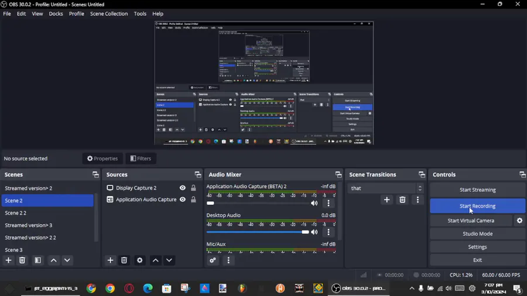Screen dimensions: 527x296
Task: Open the Profile menu
Action: (x=77, y=14)
